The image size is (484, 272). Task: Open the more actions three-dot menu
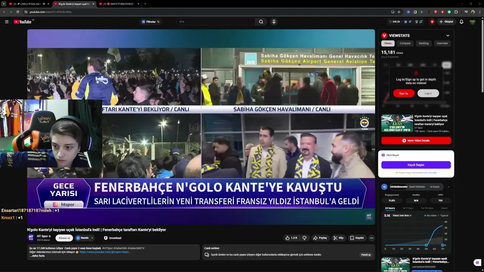371,238
